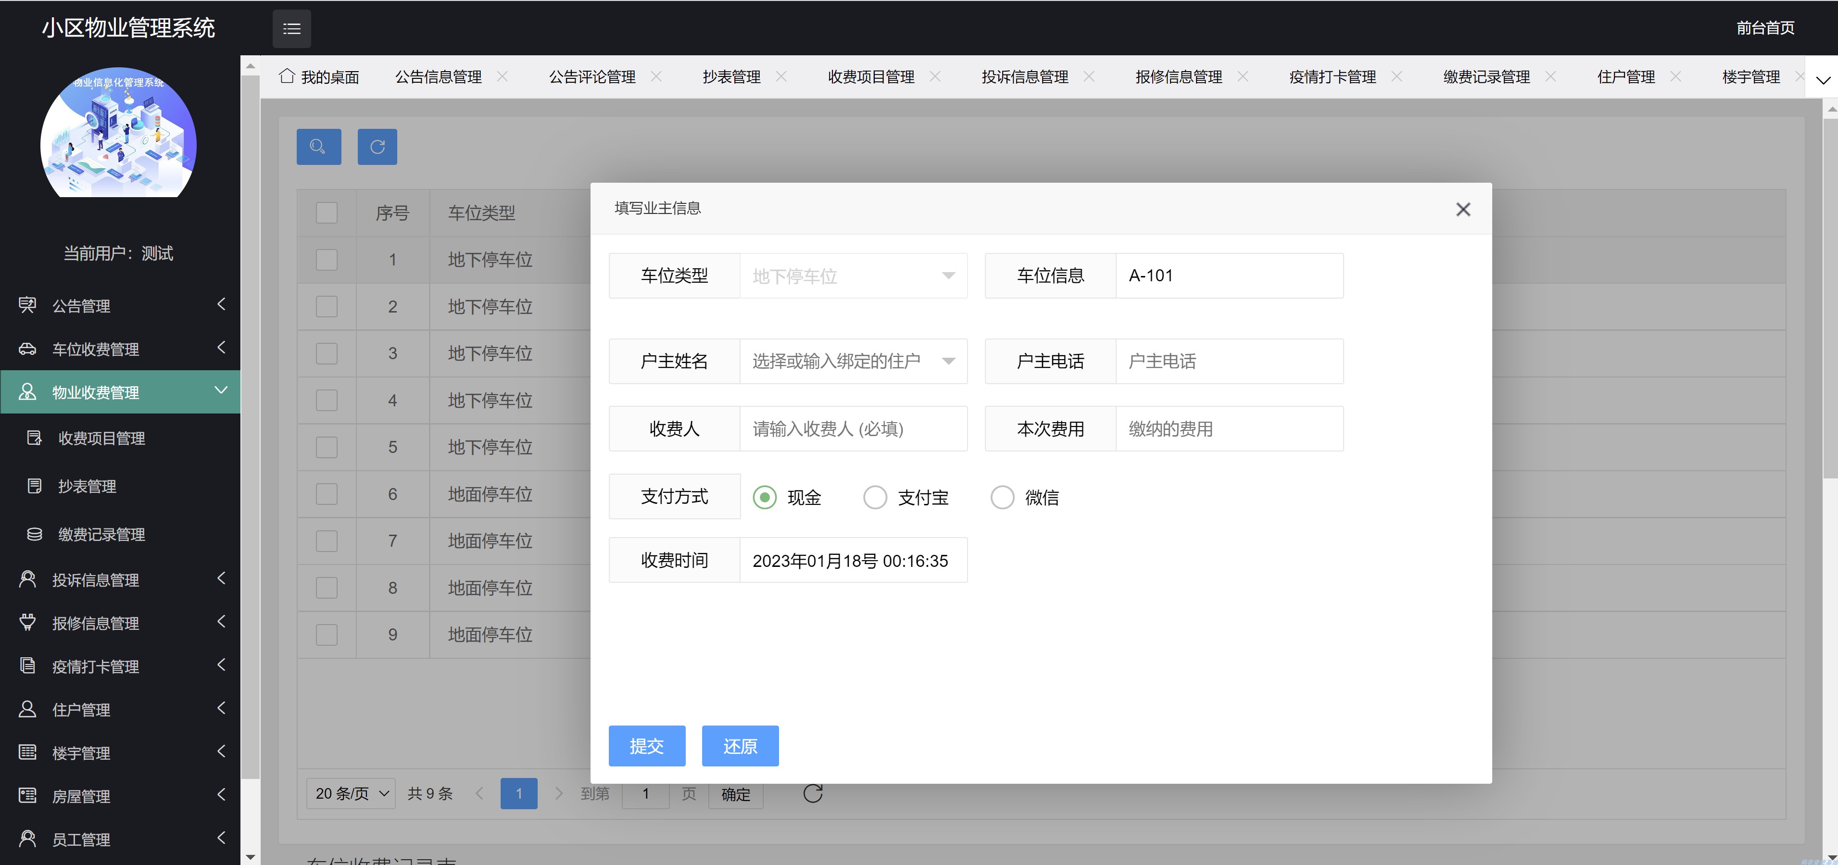Switch to the 抄表管理 tab
1838x865 pixels.
(x=731, y=76)
